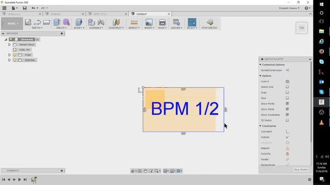The image size is (330, 185).
Task: Enable the Sketch Grid checkbox
Action: pyautogui.click(x=287, y=87)
